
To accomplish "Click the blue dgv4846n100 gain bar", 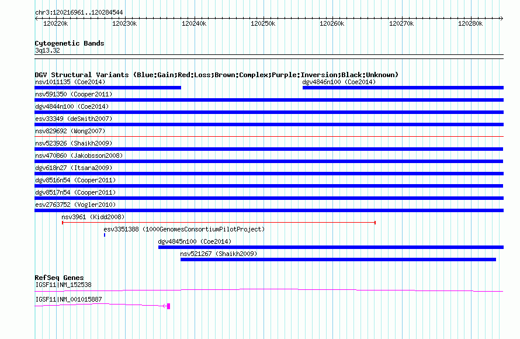I will pyautogui.click(x=403, y=88).
